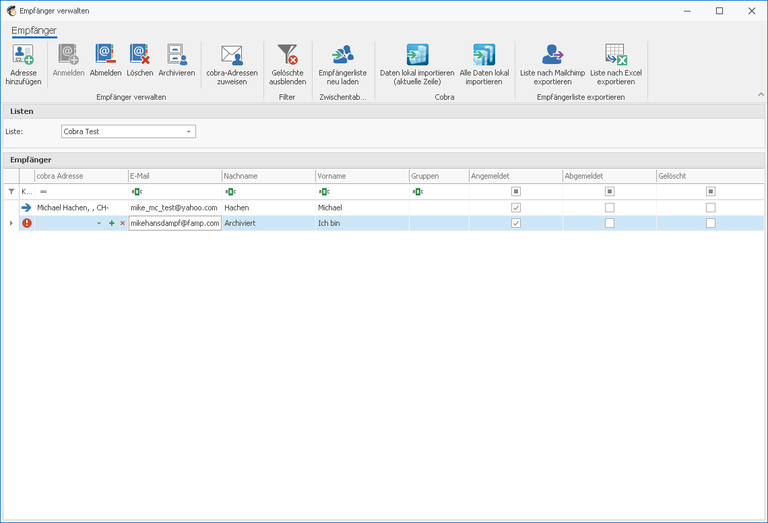The image size is (768, 523).
Task: Reload list via Empfängerliste neu laden
Action: click(342, 55)
